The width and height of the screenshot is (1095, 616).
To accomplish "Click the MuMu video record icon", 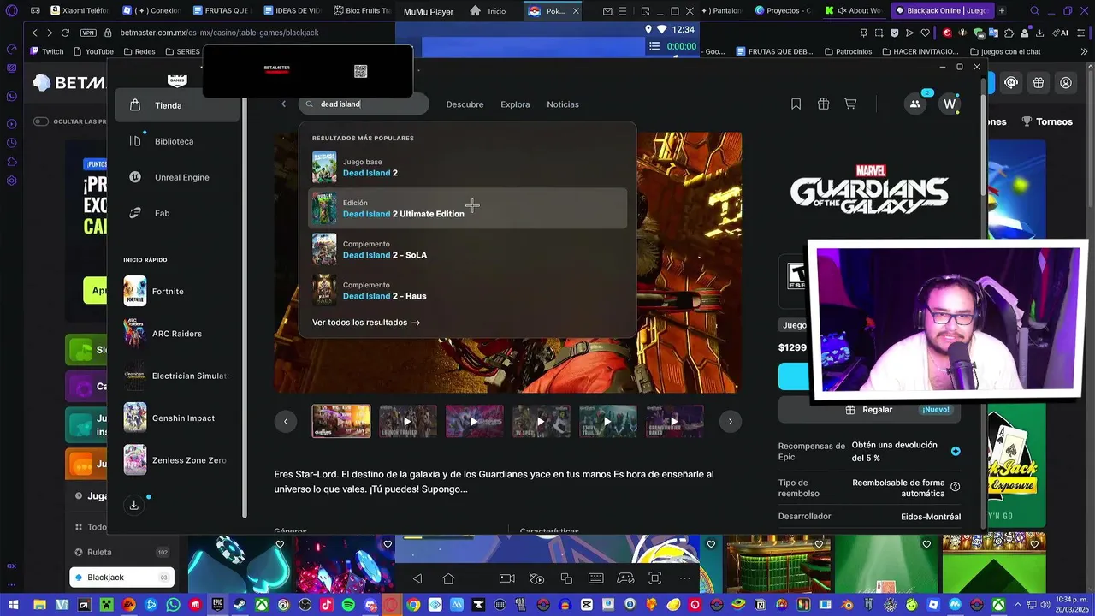I will 506,579.
